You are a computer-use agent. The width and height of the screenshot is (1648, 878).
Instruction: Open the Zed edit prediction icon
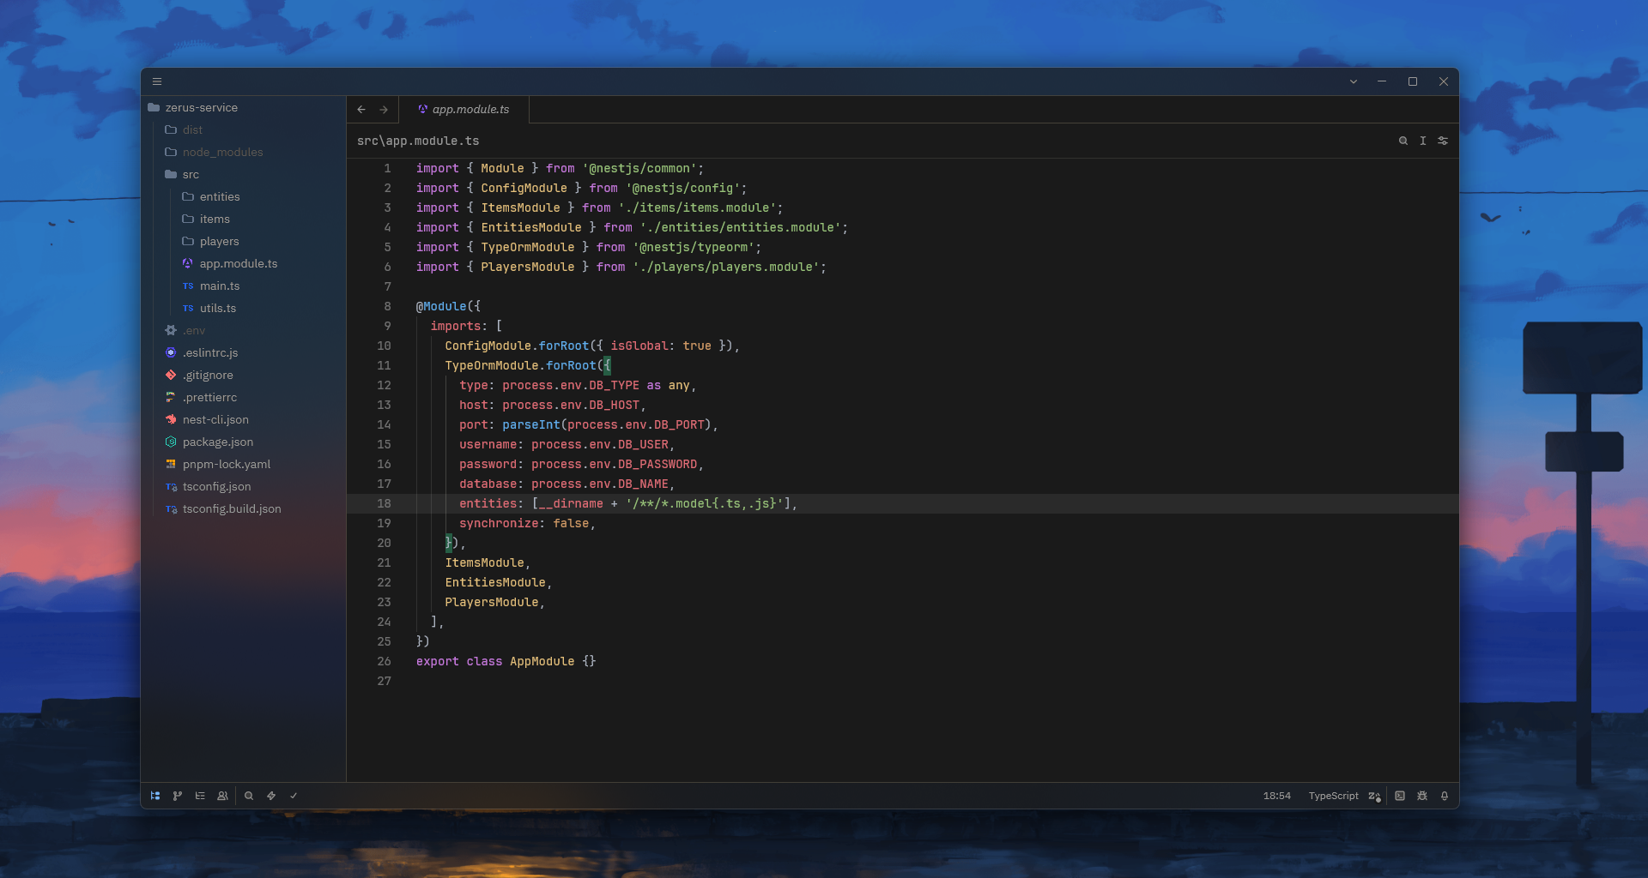pyautogui.click(x=1374, y=796)
